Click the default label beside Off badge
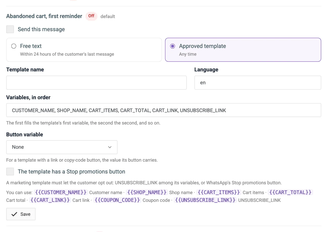 point(108,16)
